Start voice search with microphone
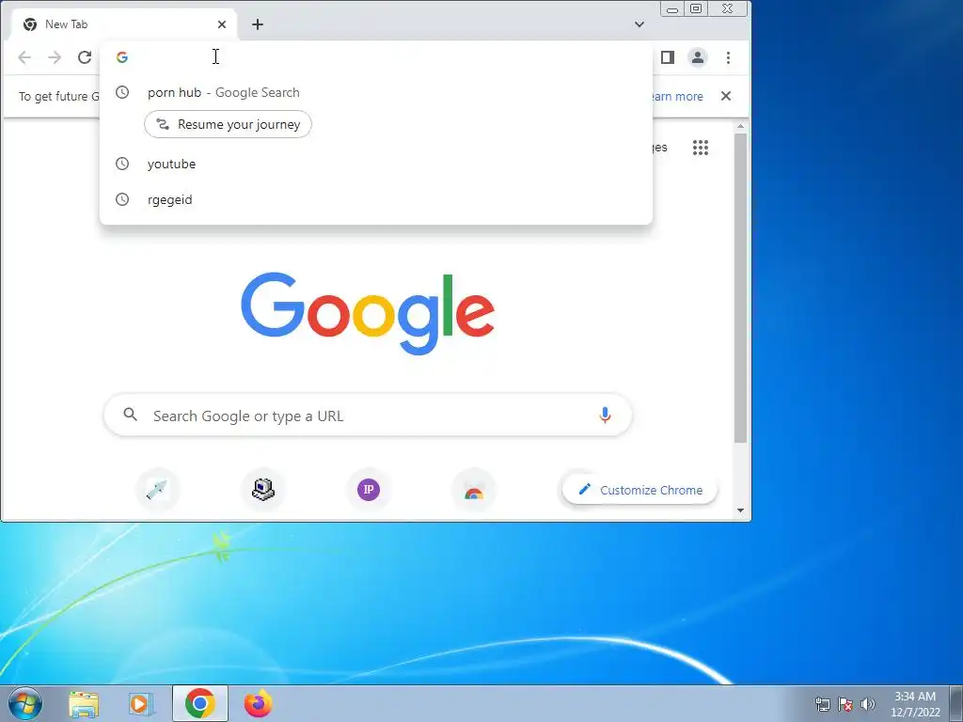This screenshot has width=963, height=722. pyautogui.click(x=605, y=416)
